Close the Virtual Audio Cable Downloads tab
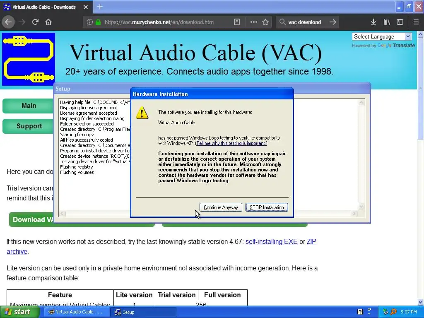Viewport: 424px width, 318px height. click(x=86, y=7)
